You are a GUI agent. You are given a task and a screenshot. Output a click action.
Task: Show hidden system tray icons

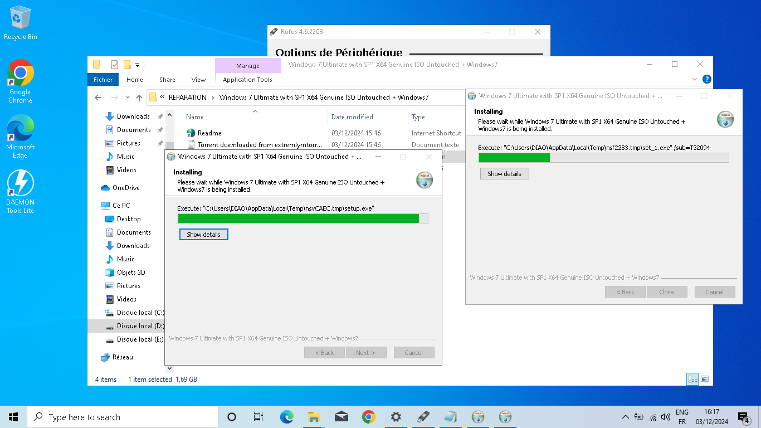[625, 417]
